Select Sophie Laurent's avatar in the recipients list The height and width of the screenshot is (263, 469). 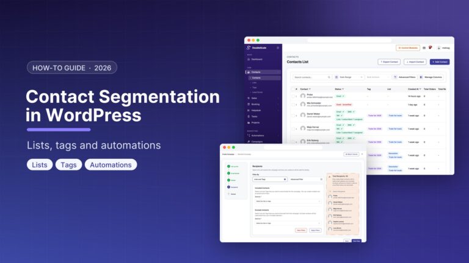[330, 222]
